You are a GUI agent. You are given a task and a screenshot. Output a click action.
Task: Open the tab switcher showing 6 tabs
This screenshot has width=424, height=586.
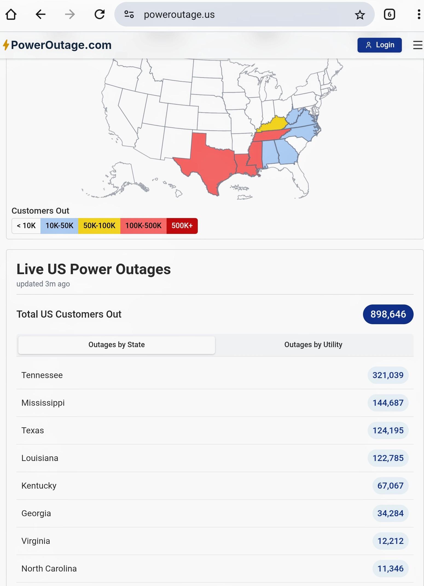point(389,14)
